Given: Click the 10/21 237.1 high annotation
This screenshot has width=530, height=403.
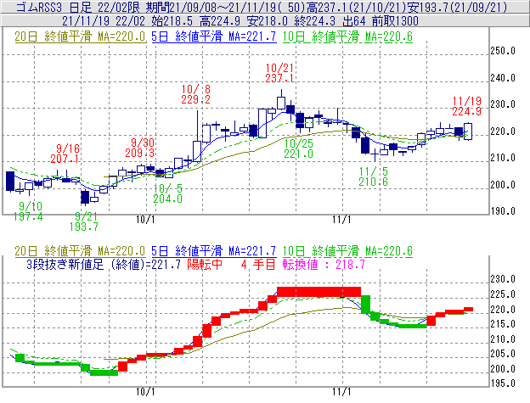Looking at the screenshot, I should click(x=279, y=73).
